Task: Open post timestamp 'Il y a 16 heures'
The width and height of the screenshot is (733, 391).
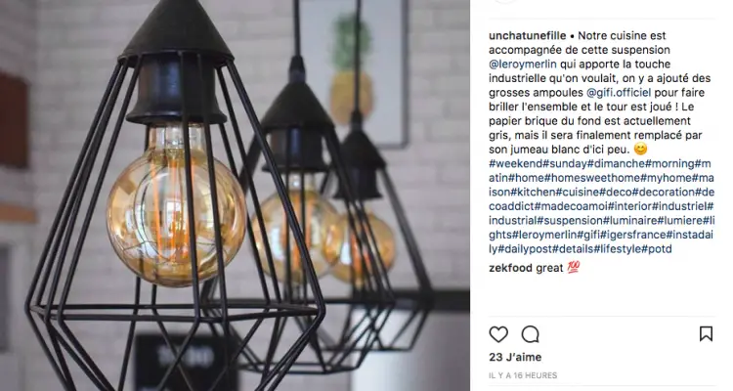Action: (523, 375)
